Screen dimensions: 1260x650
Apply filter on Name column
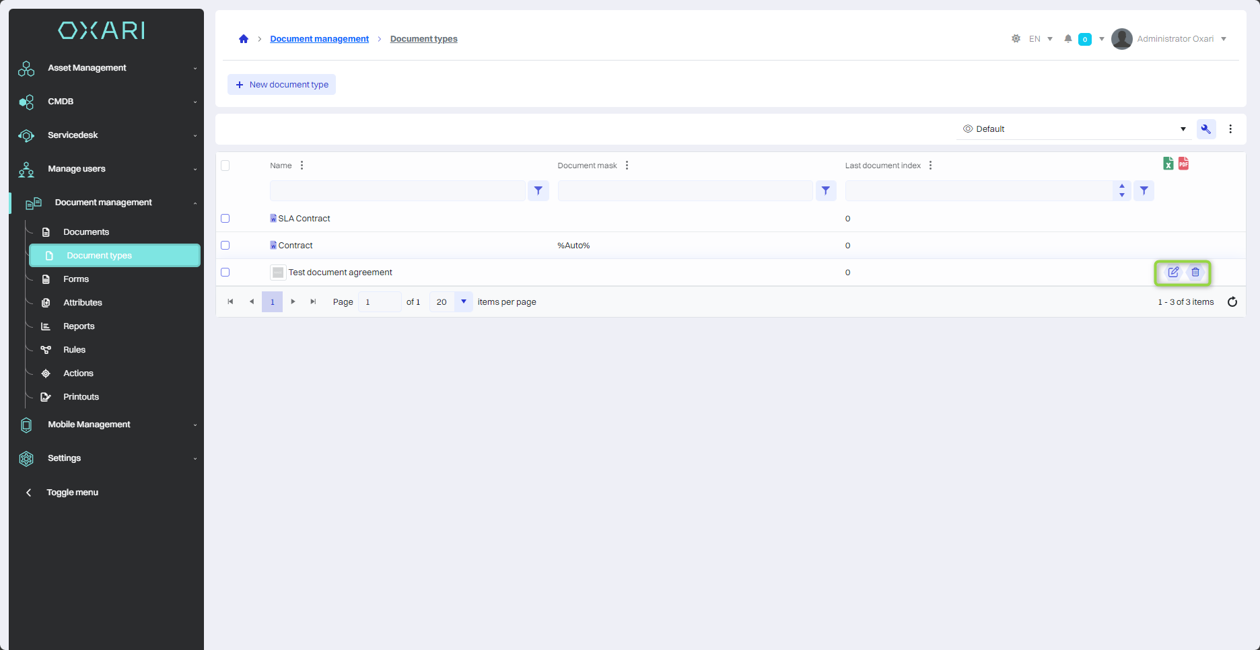[538, 191]
